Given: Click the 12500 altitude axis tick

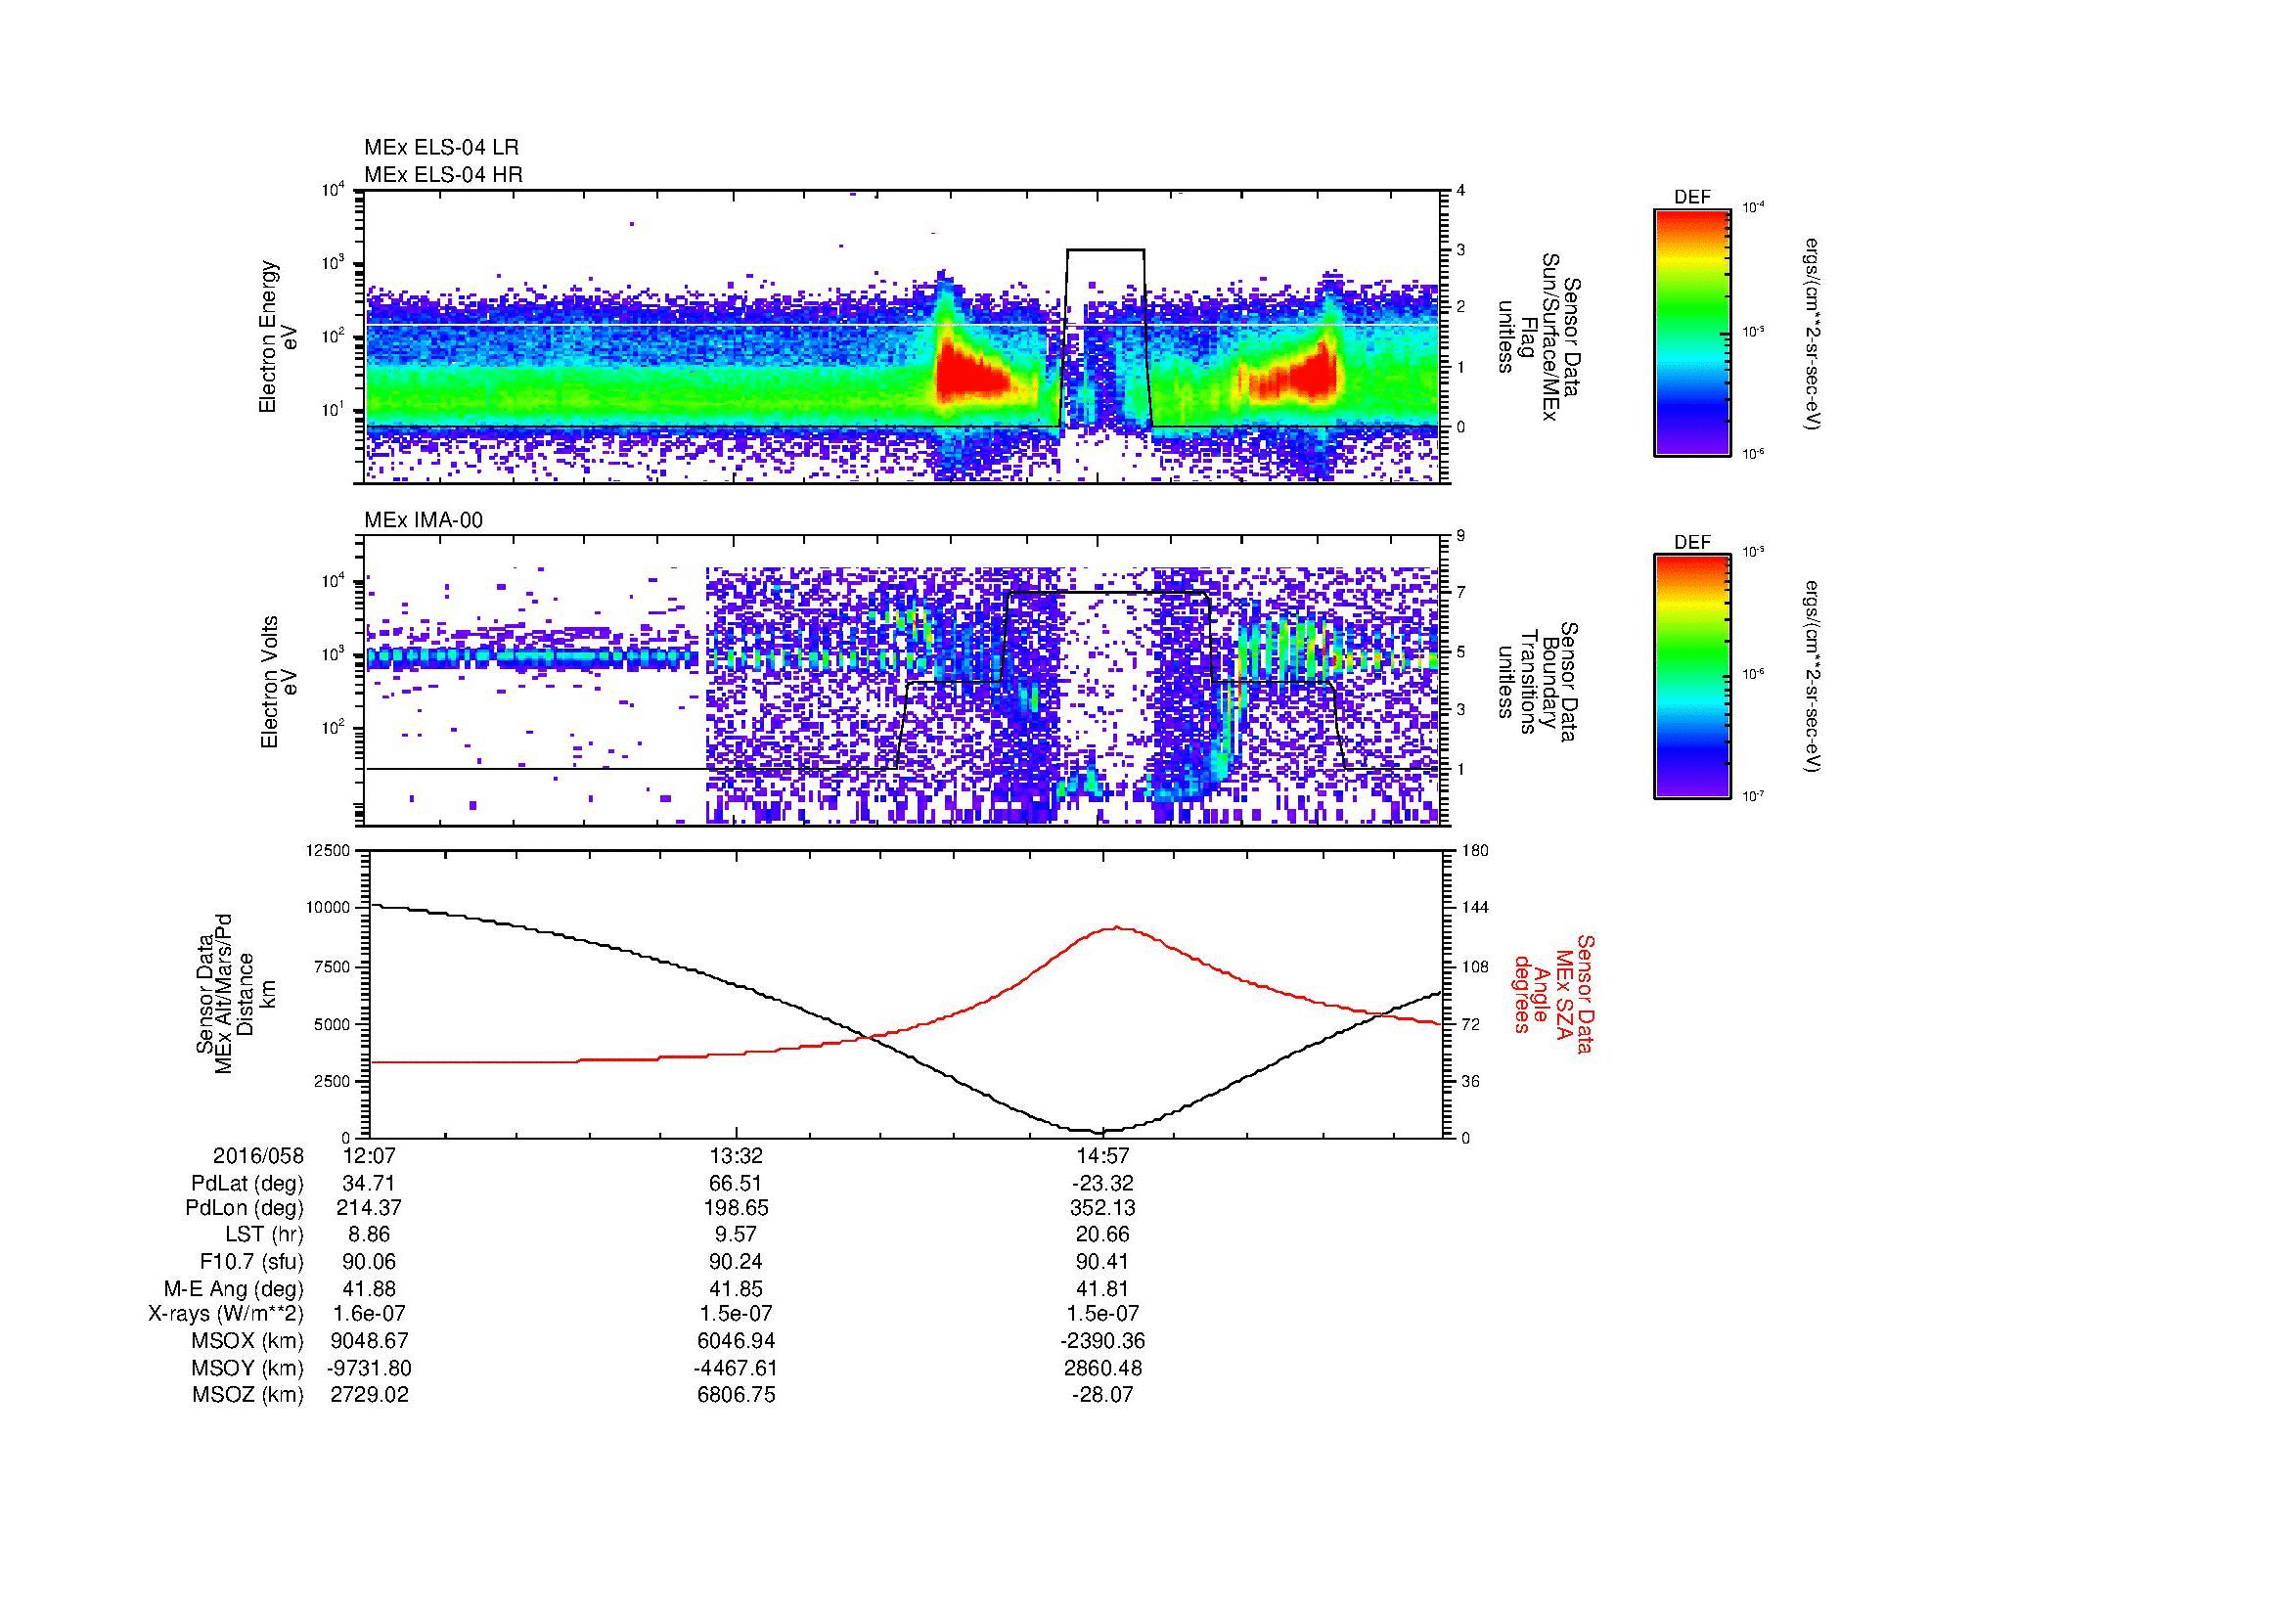Looking at the screenshot, I should [330, 850].
